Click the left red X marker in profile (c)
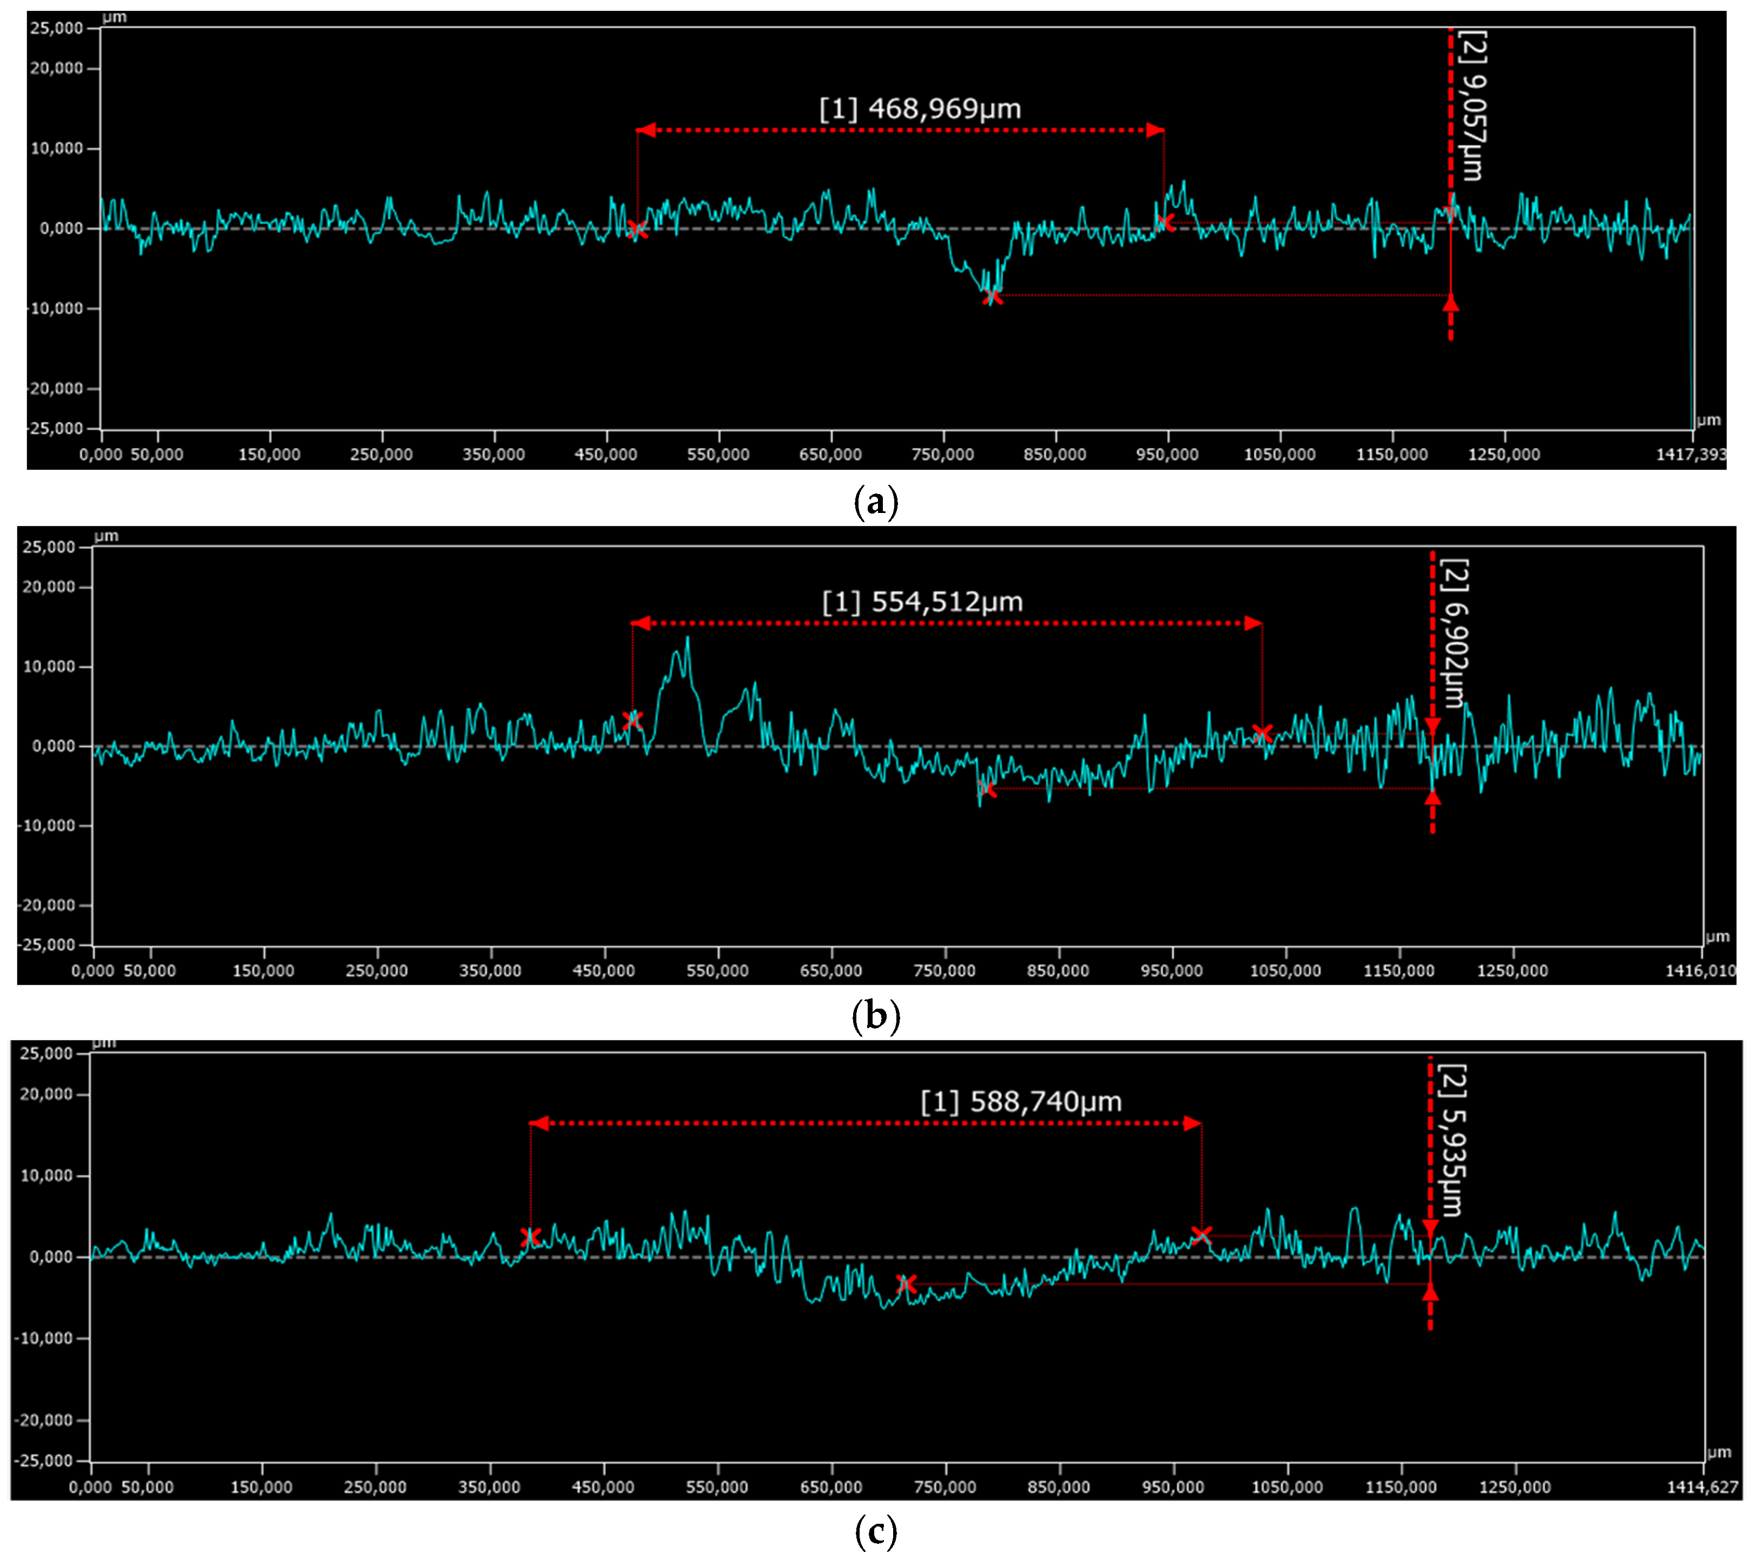Screen dimensions: 1756x1566 pos(531,1238)
